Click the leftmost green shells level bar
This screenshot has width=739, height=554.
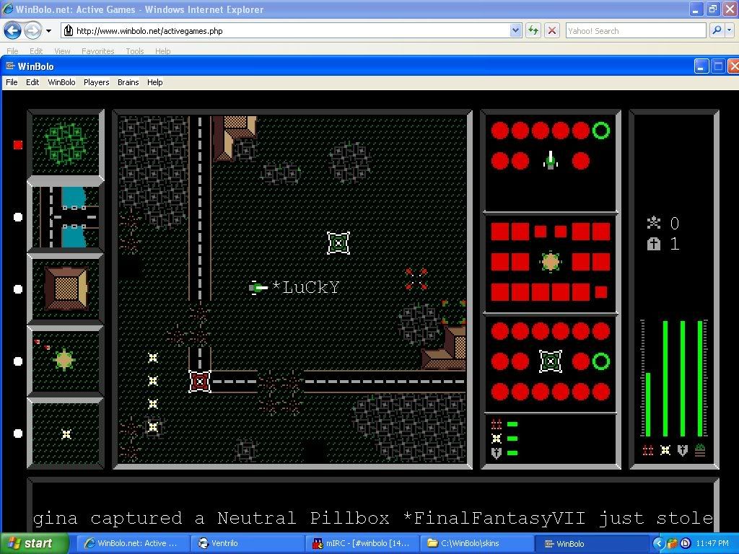tap(647, 404)
